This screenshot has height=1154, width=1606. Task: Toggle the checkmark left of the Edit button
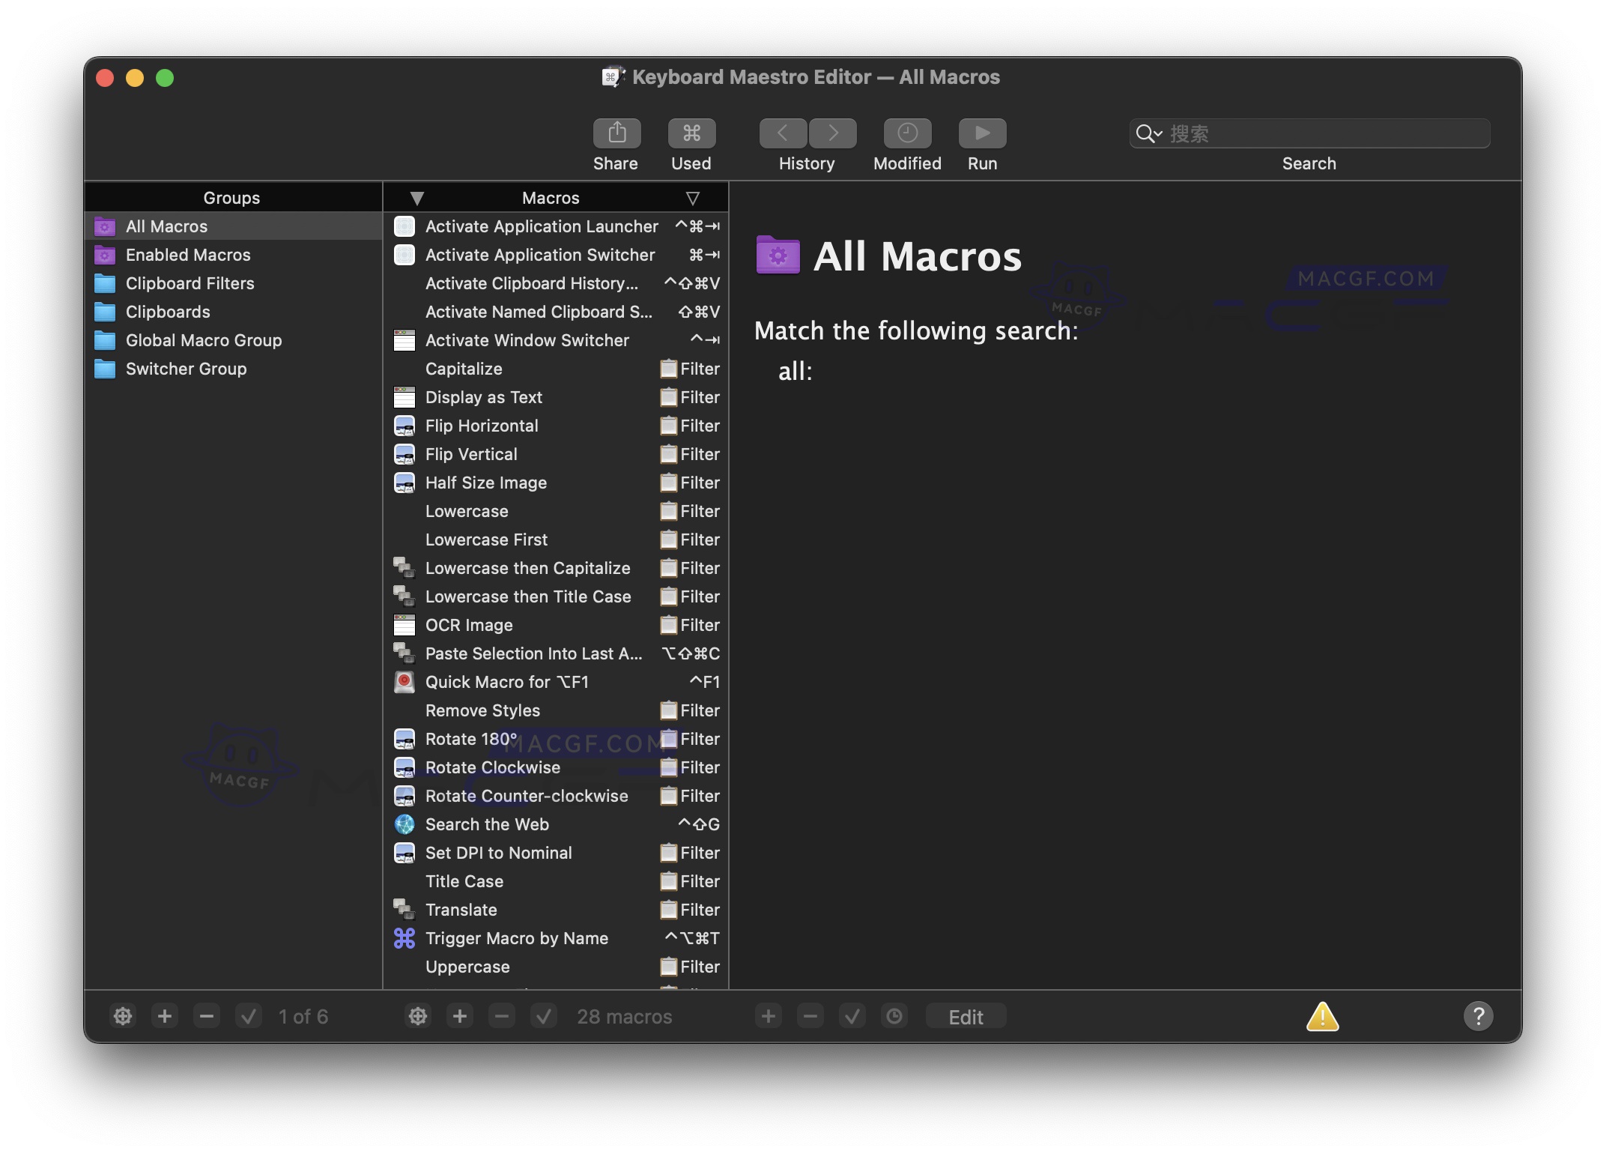tap(852, 1016)
